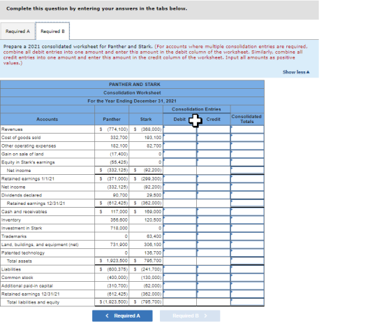The height and width of the screenshot is (328, 391).
Task: Select Investment in Stark credit field
Action: (214, 228)
